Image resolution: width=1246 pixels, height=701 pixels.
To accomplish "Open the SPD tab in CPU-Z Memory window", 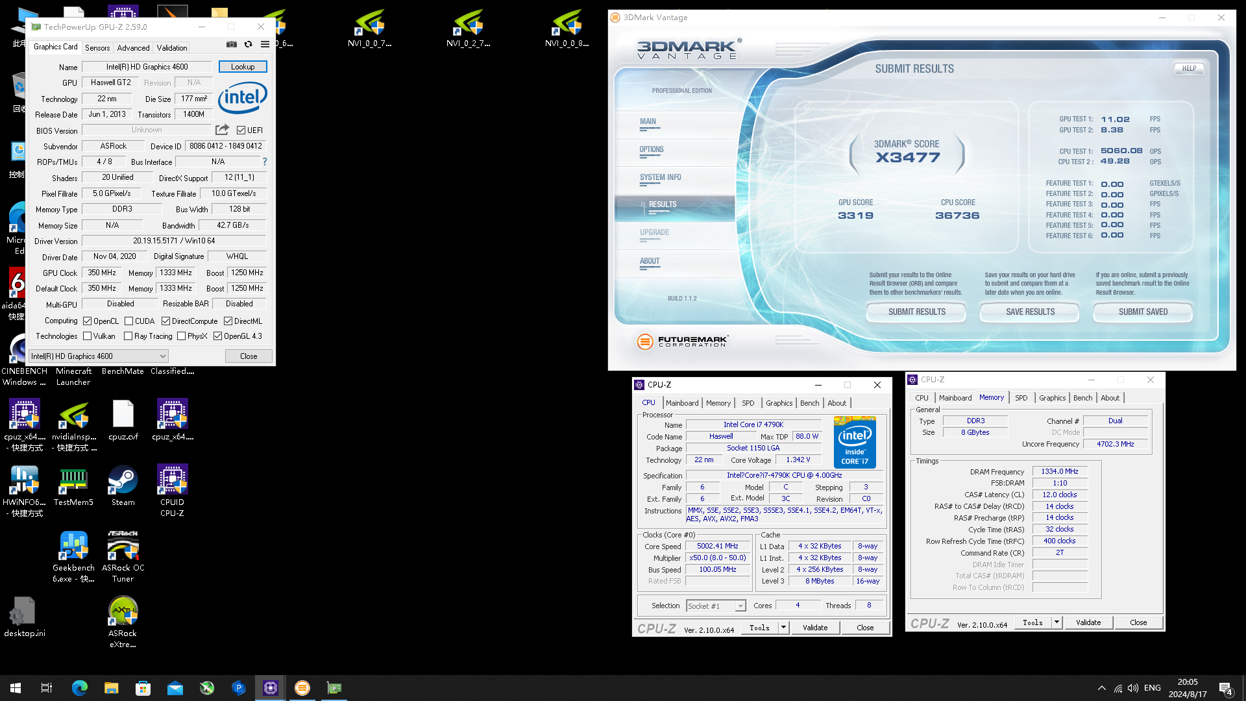I will click(1021, 398).
